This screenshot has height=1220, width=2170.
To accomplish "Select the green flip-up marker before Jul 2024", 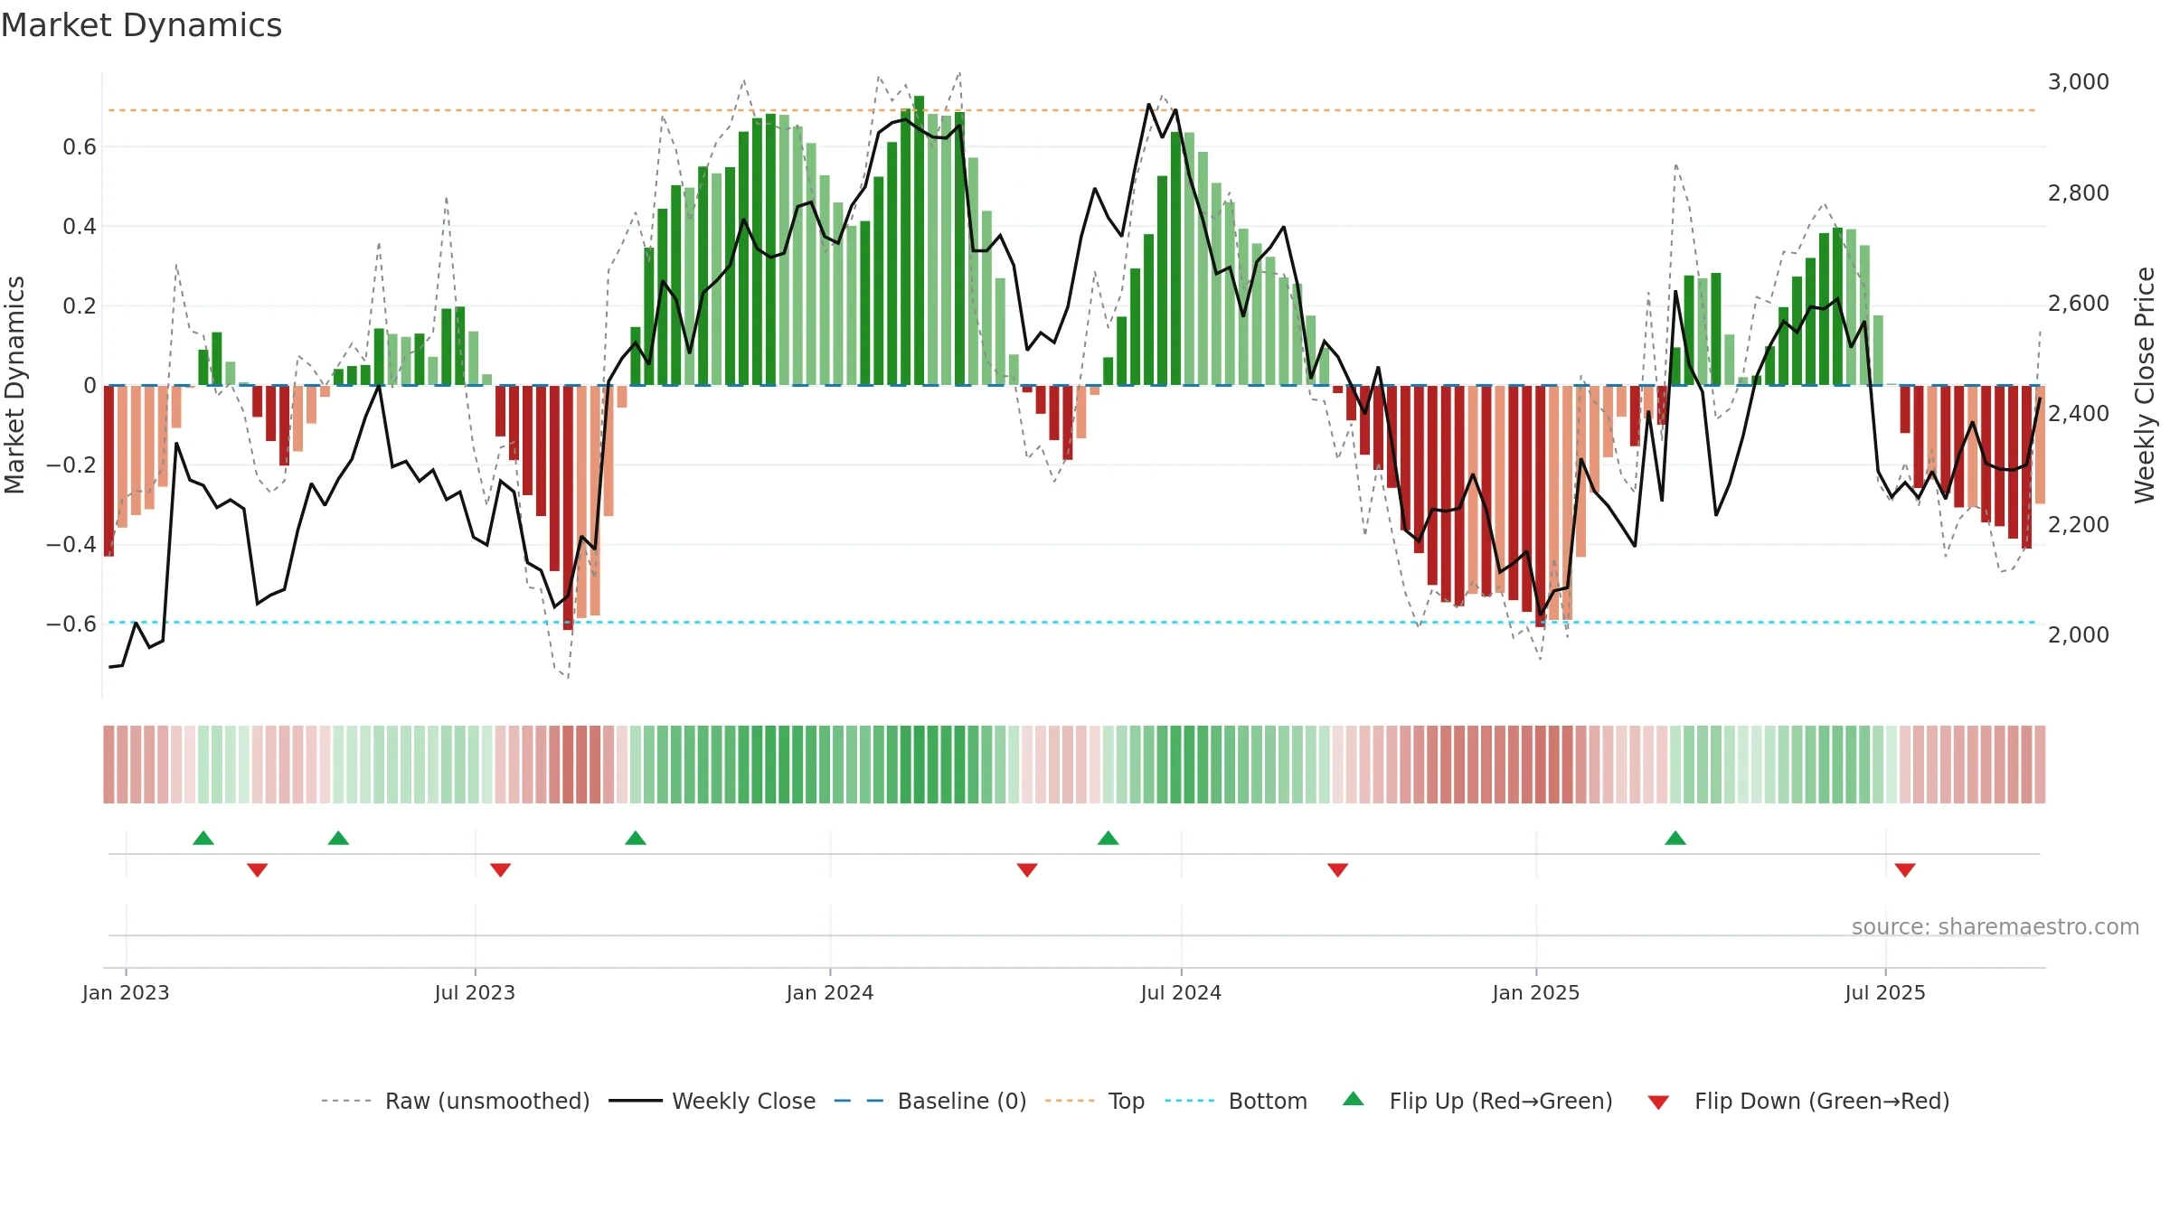I will pos(1109,838).
